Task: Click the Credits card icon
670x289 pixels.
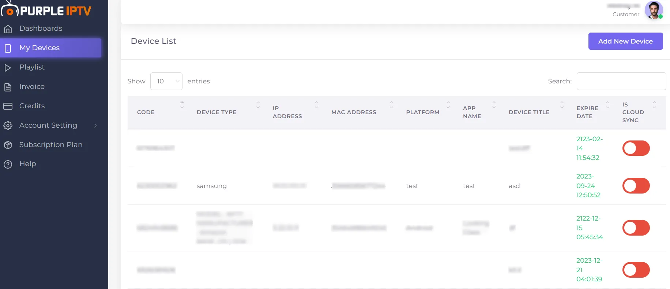Action: coord(8,106)
